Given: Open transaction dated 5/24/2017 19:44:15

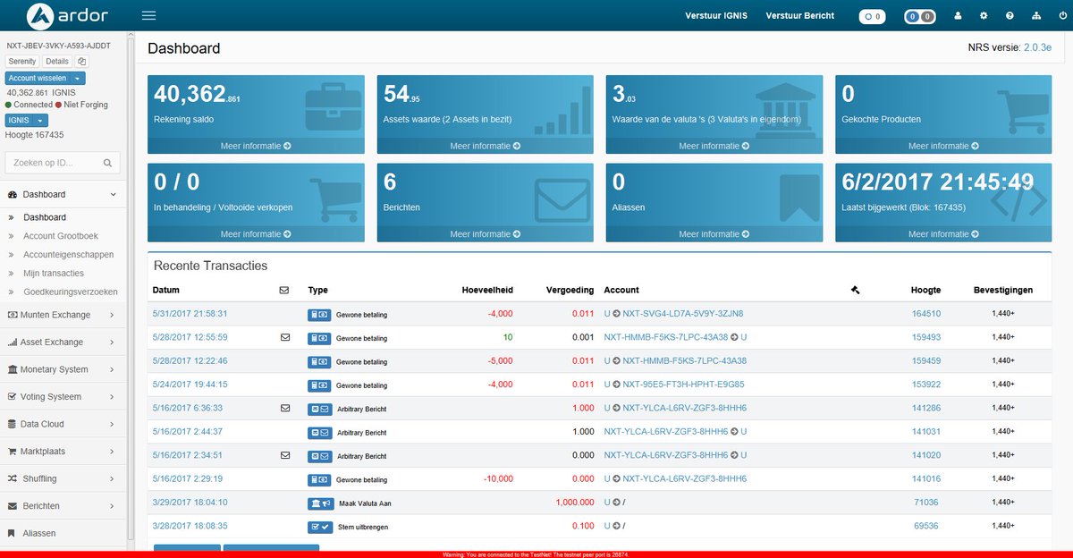Looking at the screenshot, I should (x=190, y=385).
